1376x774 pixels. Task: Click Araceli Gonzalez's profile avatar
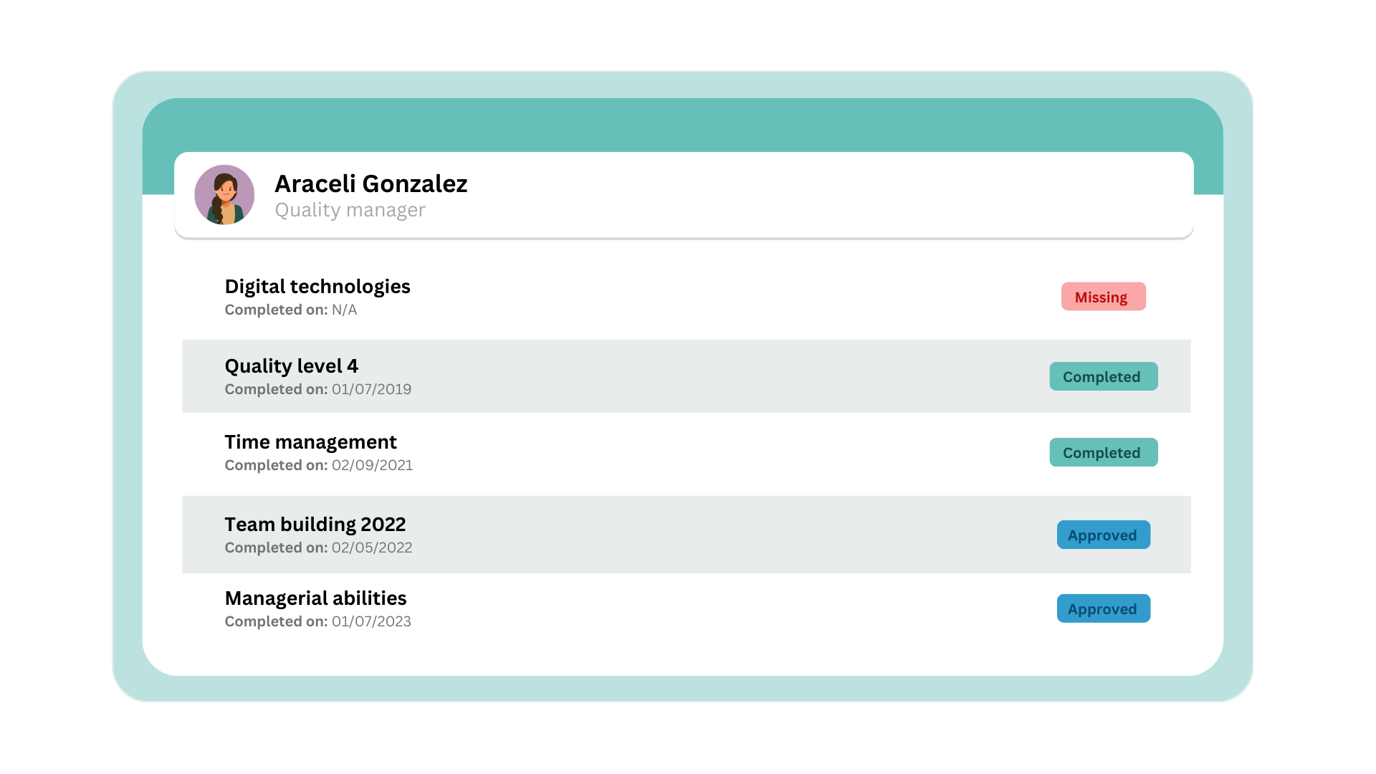pyautogui.click(x=224, y=195)
